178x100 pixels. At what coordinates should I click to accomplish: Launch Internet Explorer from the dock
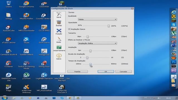point(174,12)
